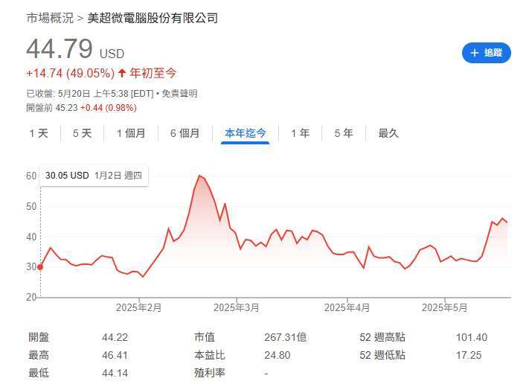The height and width of the screenshot is (384, 532).
Task: Click the 市值 label
Action: pos(205,337)
